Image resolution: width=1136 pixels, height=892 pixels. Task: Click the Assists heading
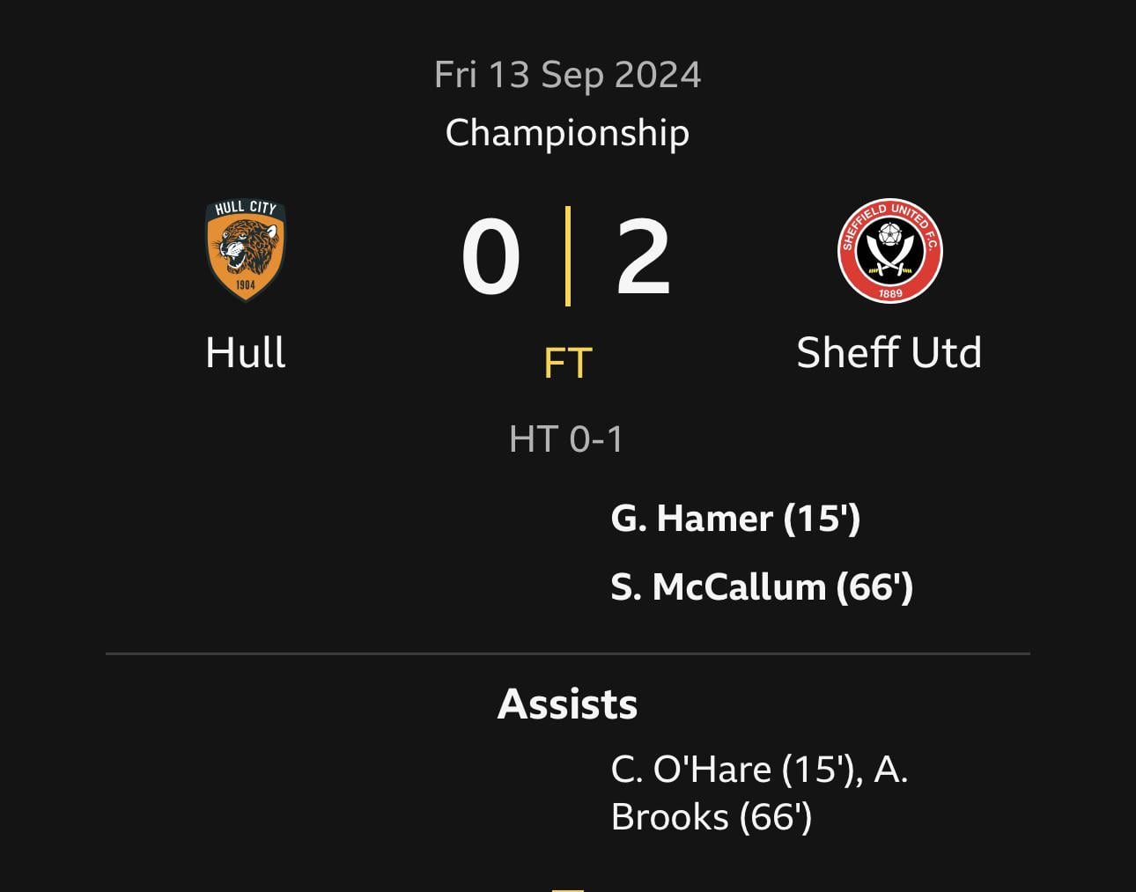[x=567, y=704]
